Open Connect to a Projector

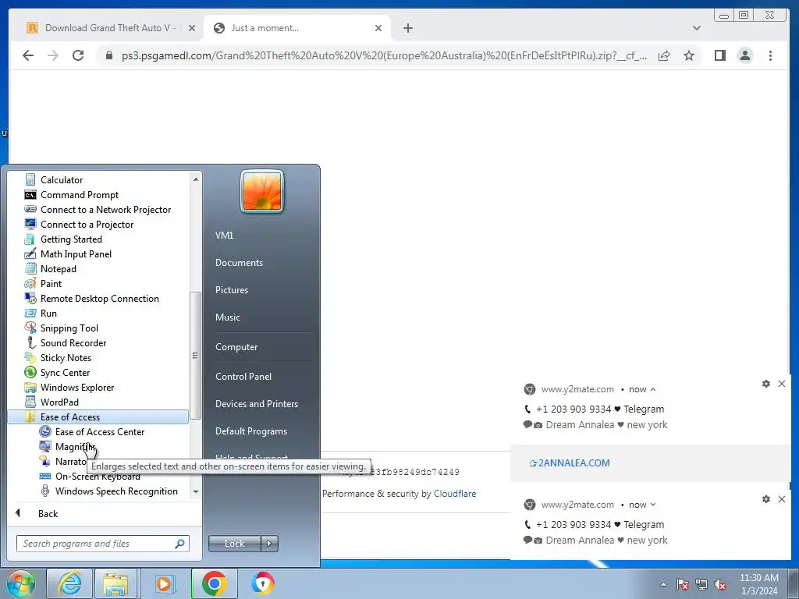(x=87, y=224)
